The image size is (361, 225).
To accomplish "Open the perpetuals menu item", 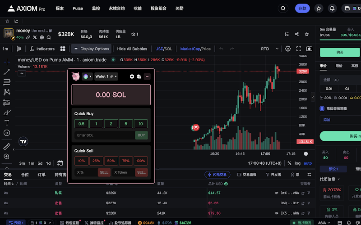I will point(117,9).
